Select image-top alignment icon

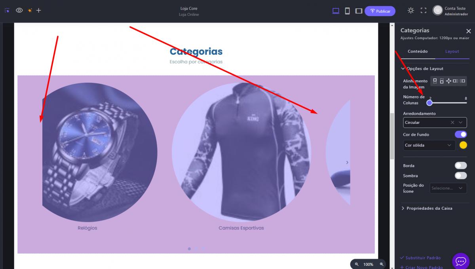(x=435, y=81)
